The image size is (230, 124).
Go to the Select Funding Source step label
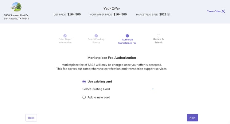coord(96,41)
